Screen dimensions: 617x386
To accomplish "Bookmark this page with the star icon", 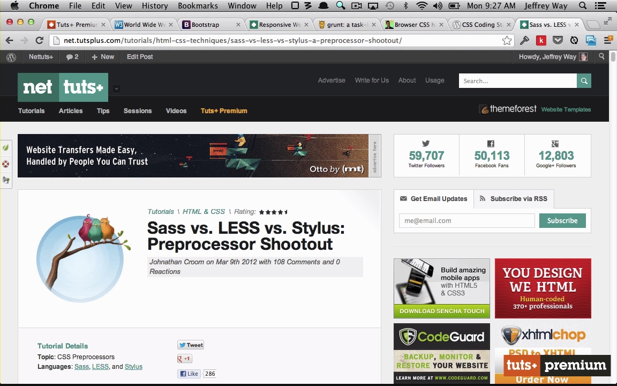I will (507, 41).
